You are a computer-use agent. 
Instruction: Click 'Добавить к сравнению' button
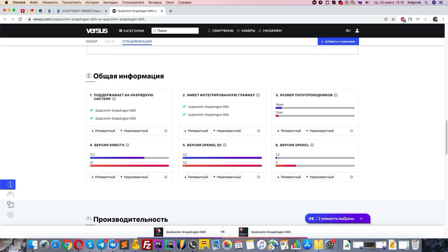338,42
